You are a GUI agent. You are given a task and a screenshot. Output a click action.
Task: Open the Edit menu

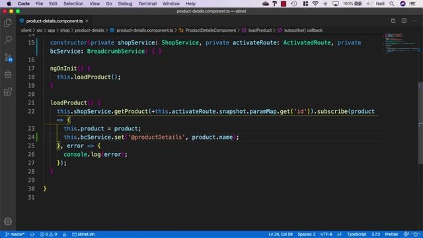click(53, 3)
